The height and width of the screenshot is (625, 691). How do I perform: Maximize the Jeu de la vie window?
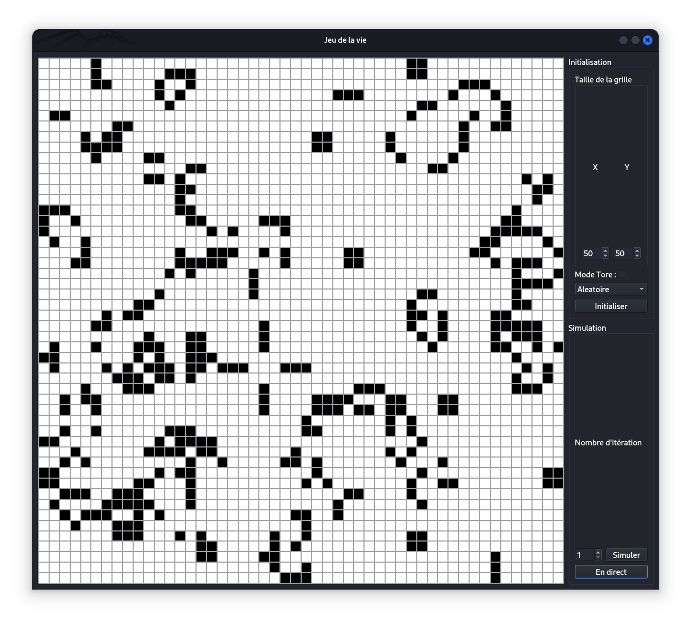point(636,40)
